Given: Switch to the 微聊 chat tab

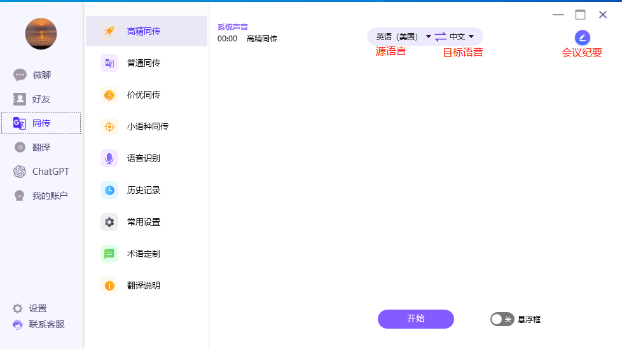Looking at the screenshot, I should tap(41, 75).
